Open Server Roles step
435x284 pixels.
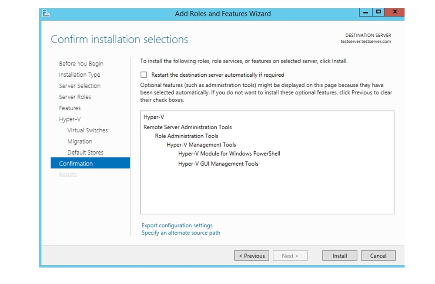75,97
